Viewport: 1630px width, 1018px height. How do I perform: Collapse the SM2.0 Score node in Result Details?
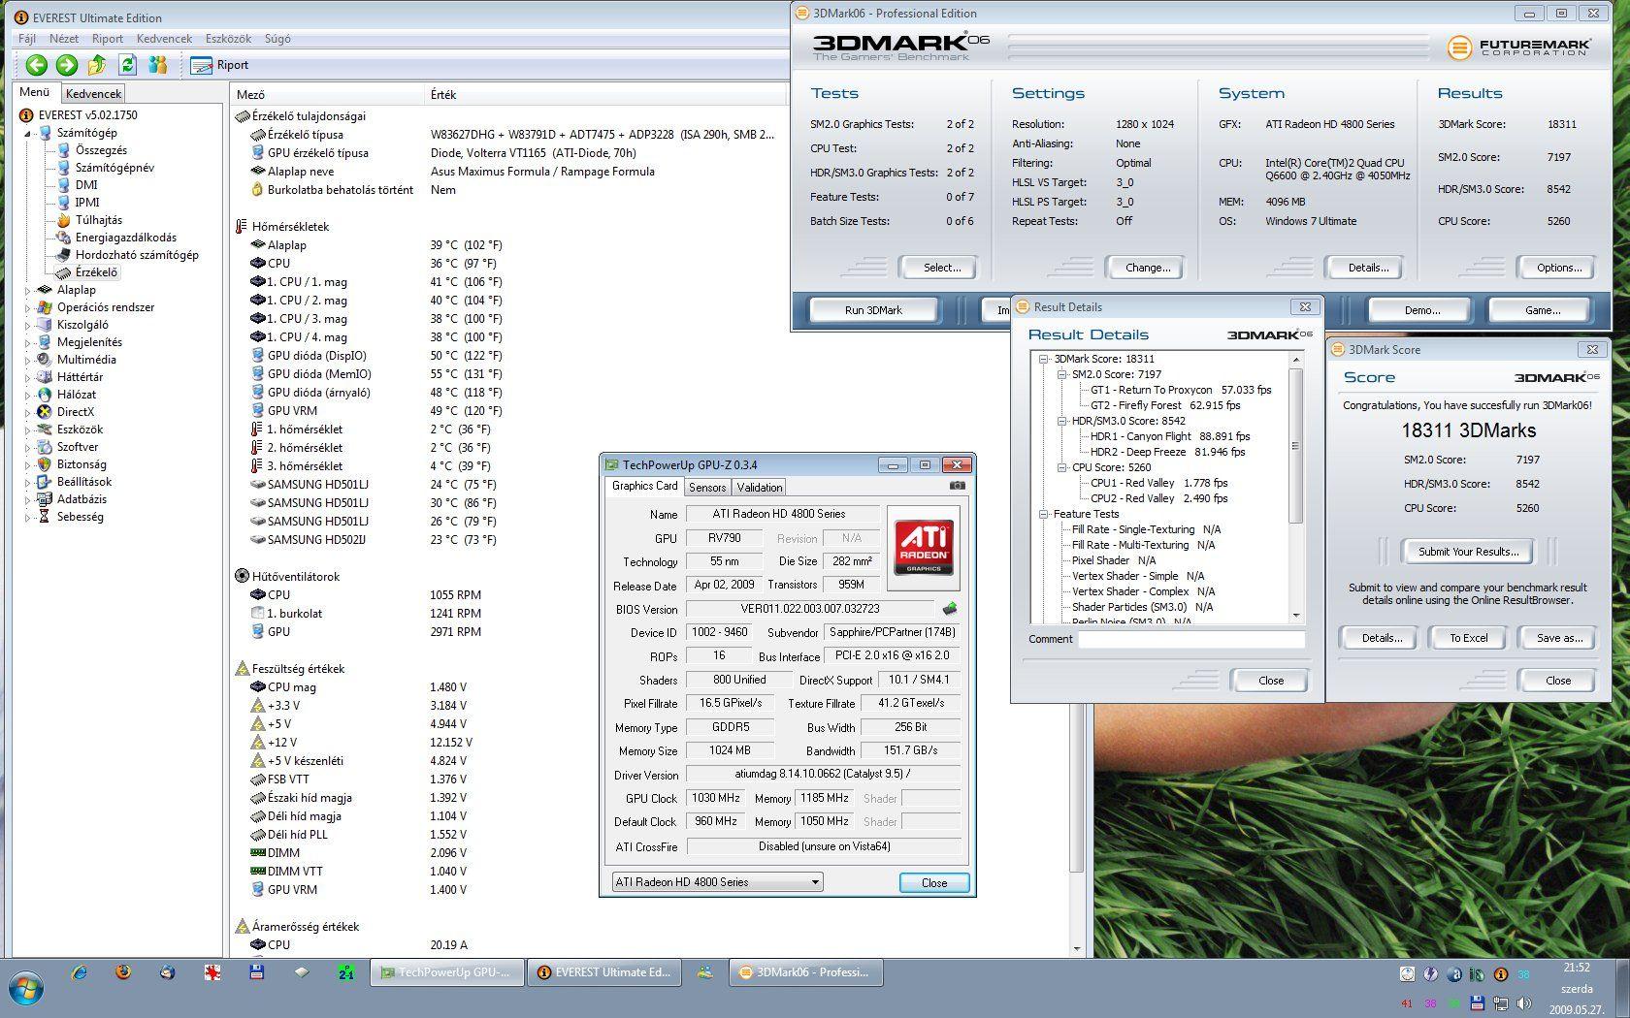[x=1061, y=374]
